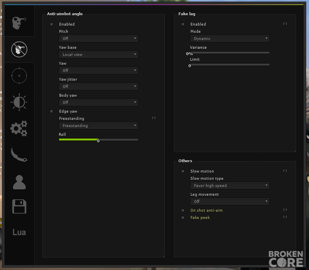Screen dimensions: 309x270
Task: Open the Pitch dropdown
Action: click(x=99, y=38)
